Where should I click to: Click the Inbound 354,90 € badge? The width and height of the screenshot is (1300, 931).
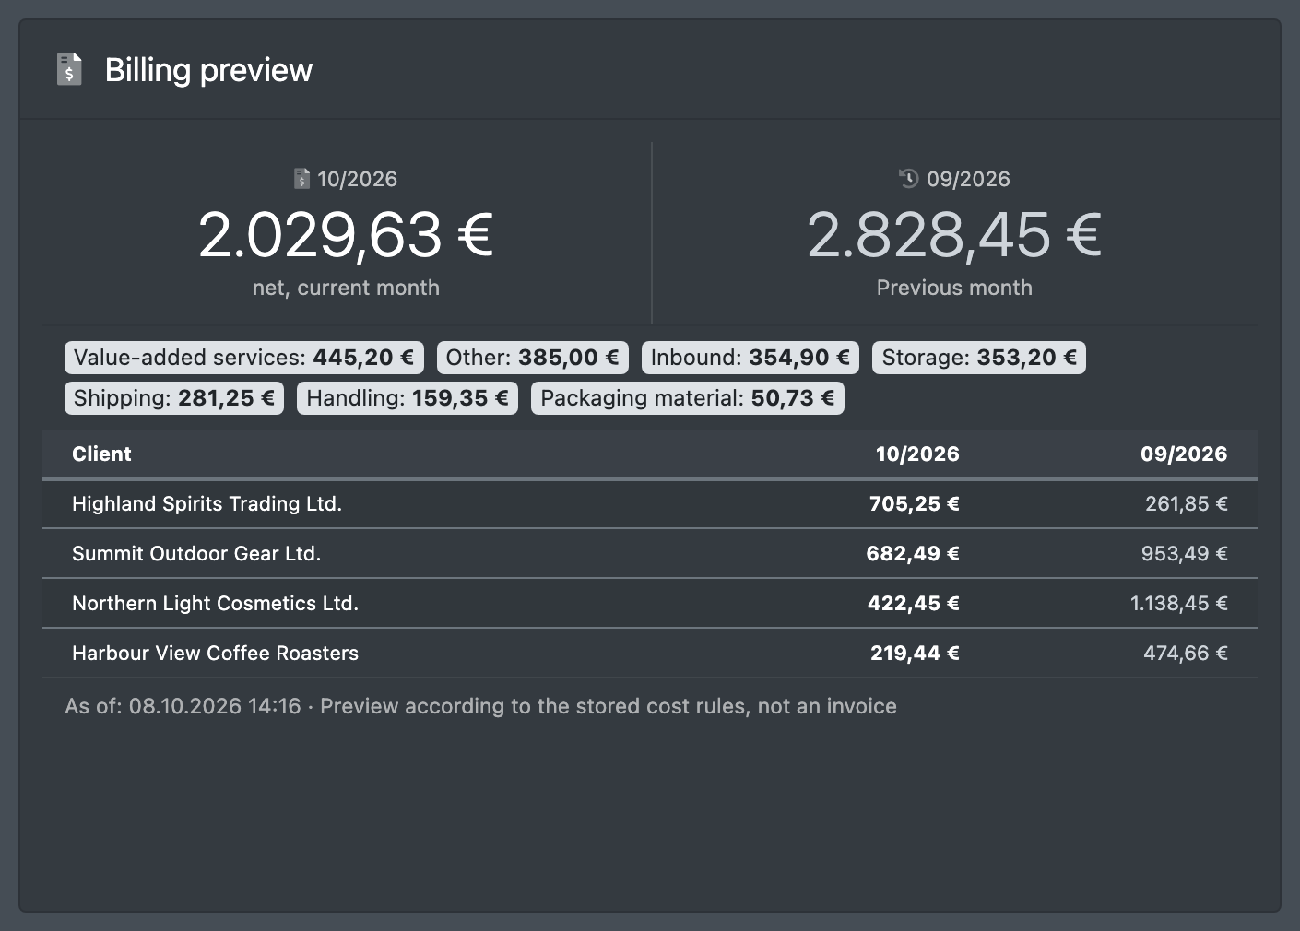click(x=750, y=358)
